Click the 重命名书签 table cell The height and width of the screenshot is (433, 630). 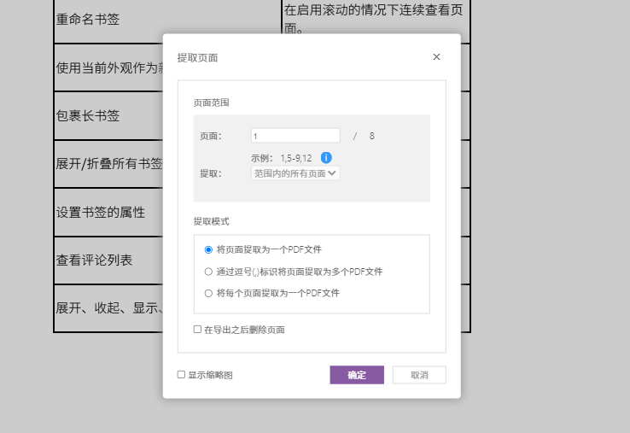[x=88, y=20]
